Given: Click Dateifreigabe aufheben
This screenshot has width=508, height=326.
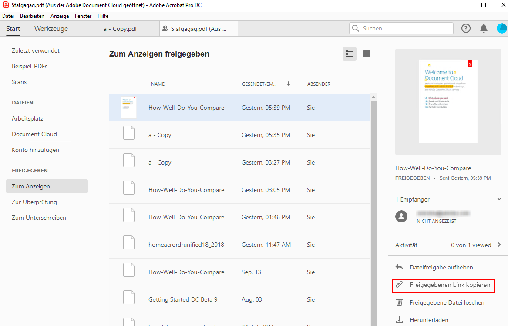Looking at the screenshot, I should point(441,267).
